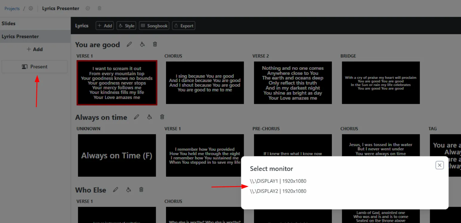This screenshot has width=461, height=223.
Task: Click the Present button
Action: (35, 67)
